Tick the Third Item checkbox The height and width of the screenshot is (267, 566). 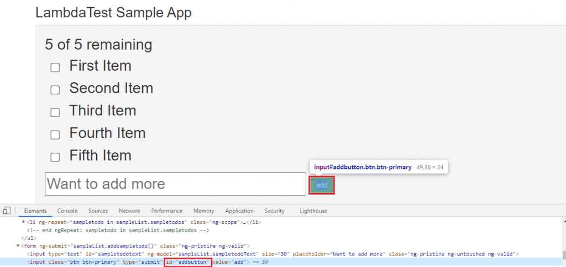55,113
